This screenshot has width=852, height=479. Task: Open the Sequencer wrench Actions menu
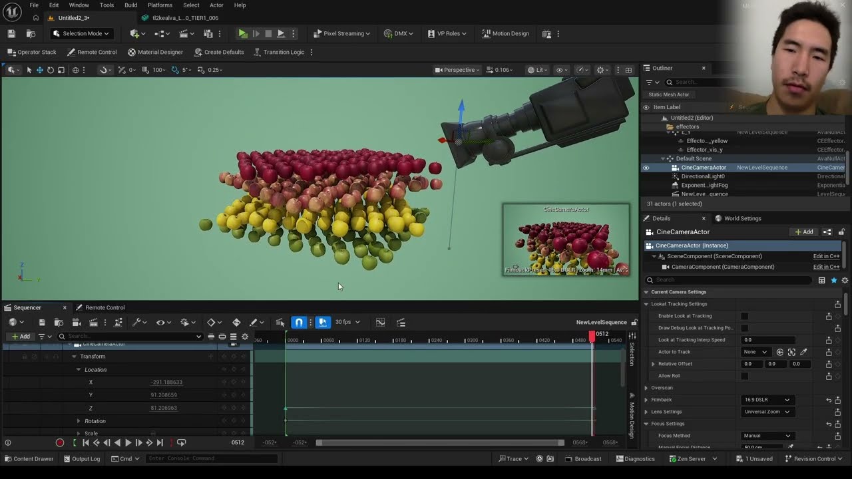pyautogui.click(x=138, y=322)
